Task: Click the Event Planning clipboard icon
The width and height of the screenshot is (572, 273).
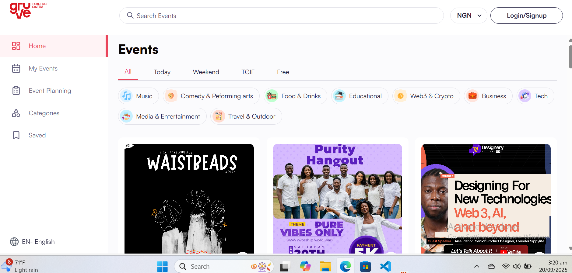Action: pos(16,91)
